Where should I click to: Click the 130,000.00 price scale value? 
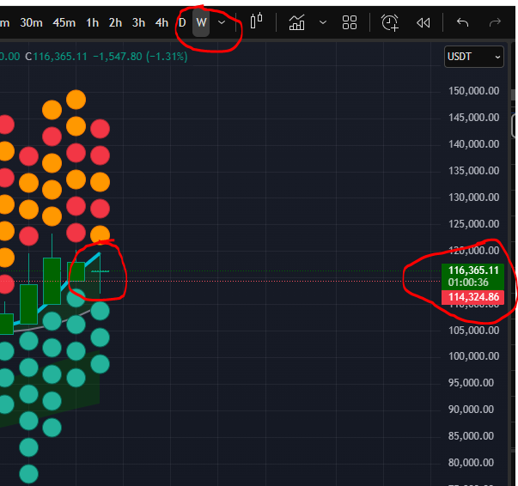pyautogui.click(x=473, y=197)
